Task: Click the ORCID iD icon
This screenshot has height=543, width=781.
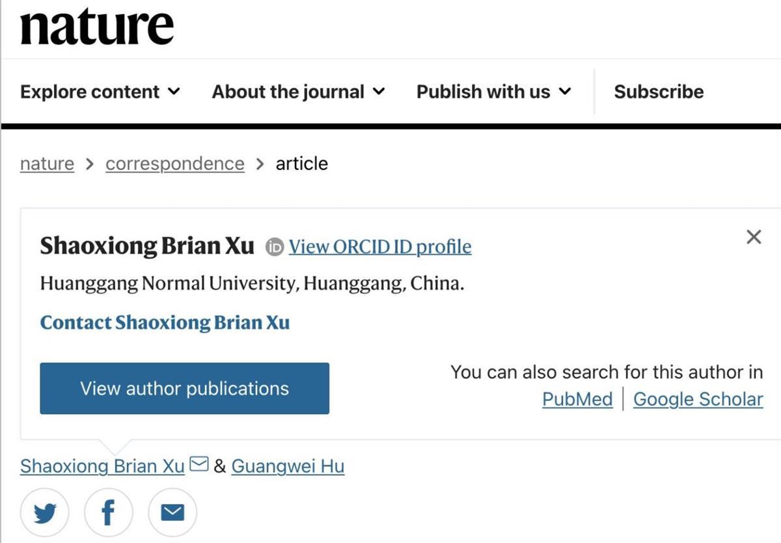Action: tap(275, 247)
